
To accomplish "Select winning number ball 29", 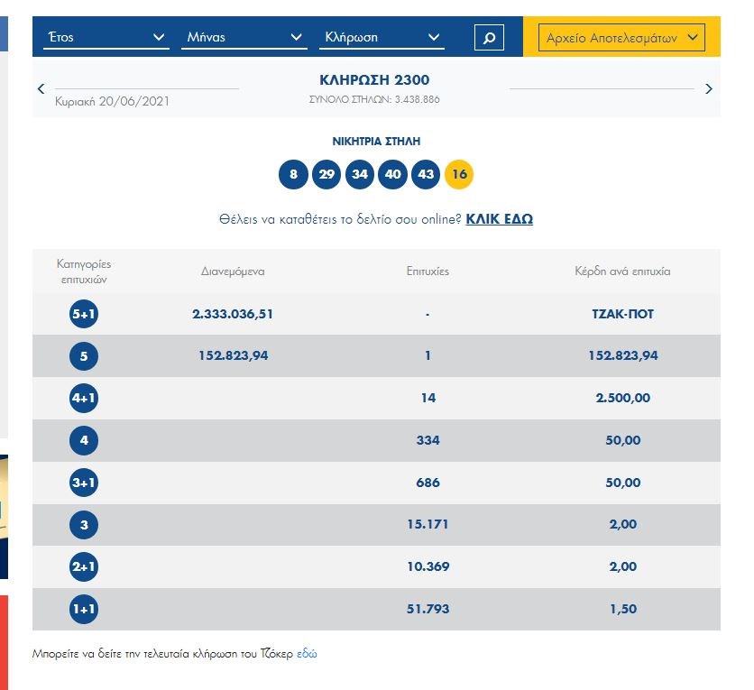I will tap(326, 174).
